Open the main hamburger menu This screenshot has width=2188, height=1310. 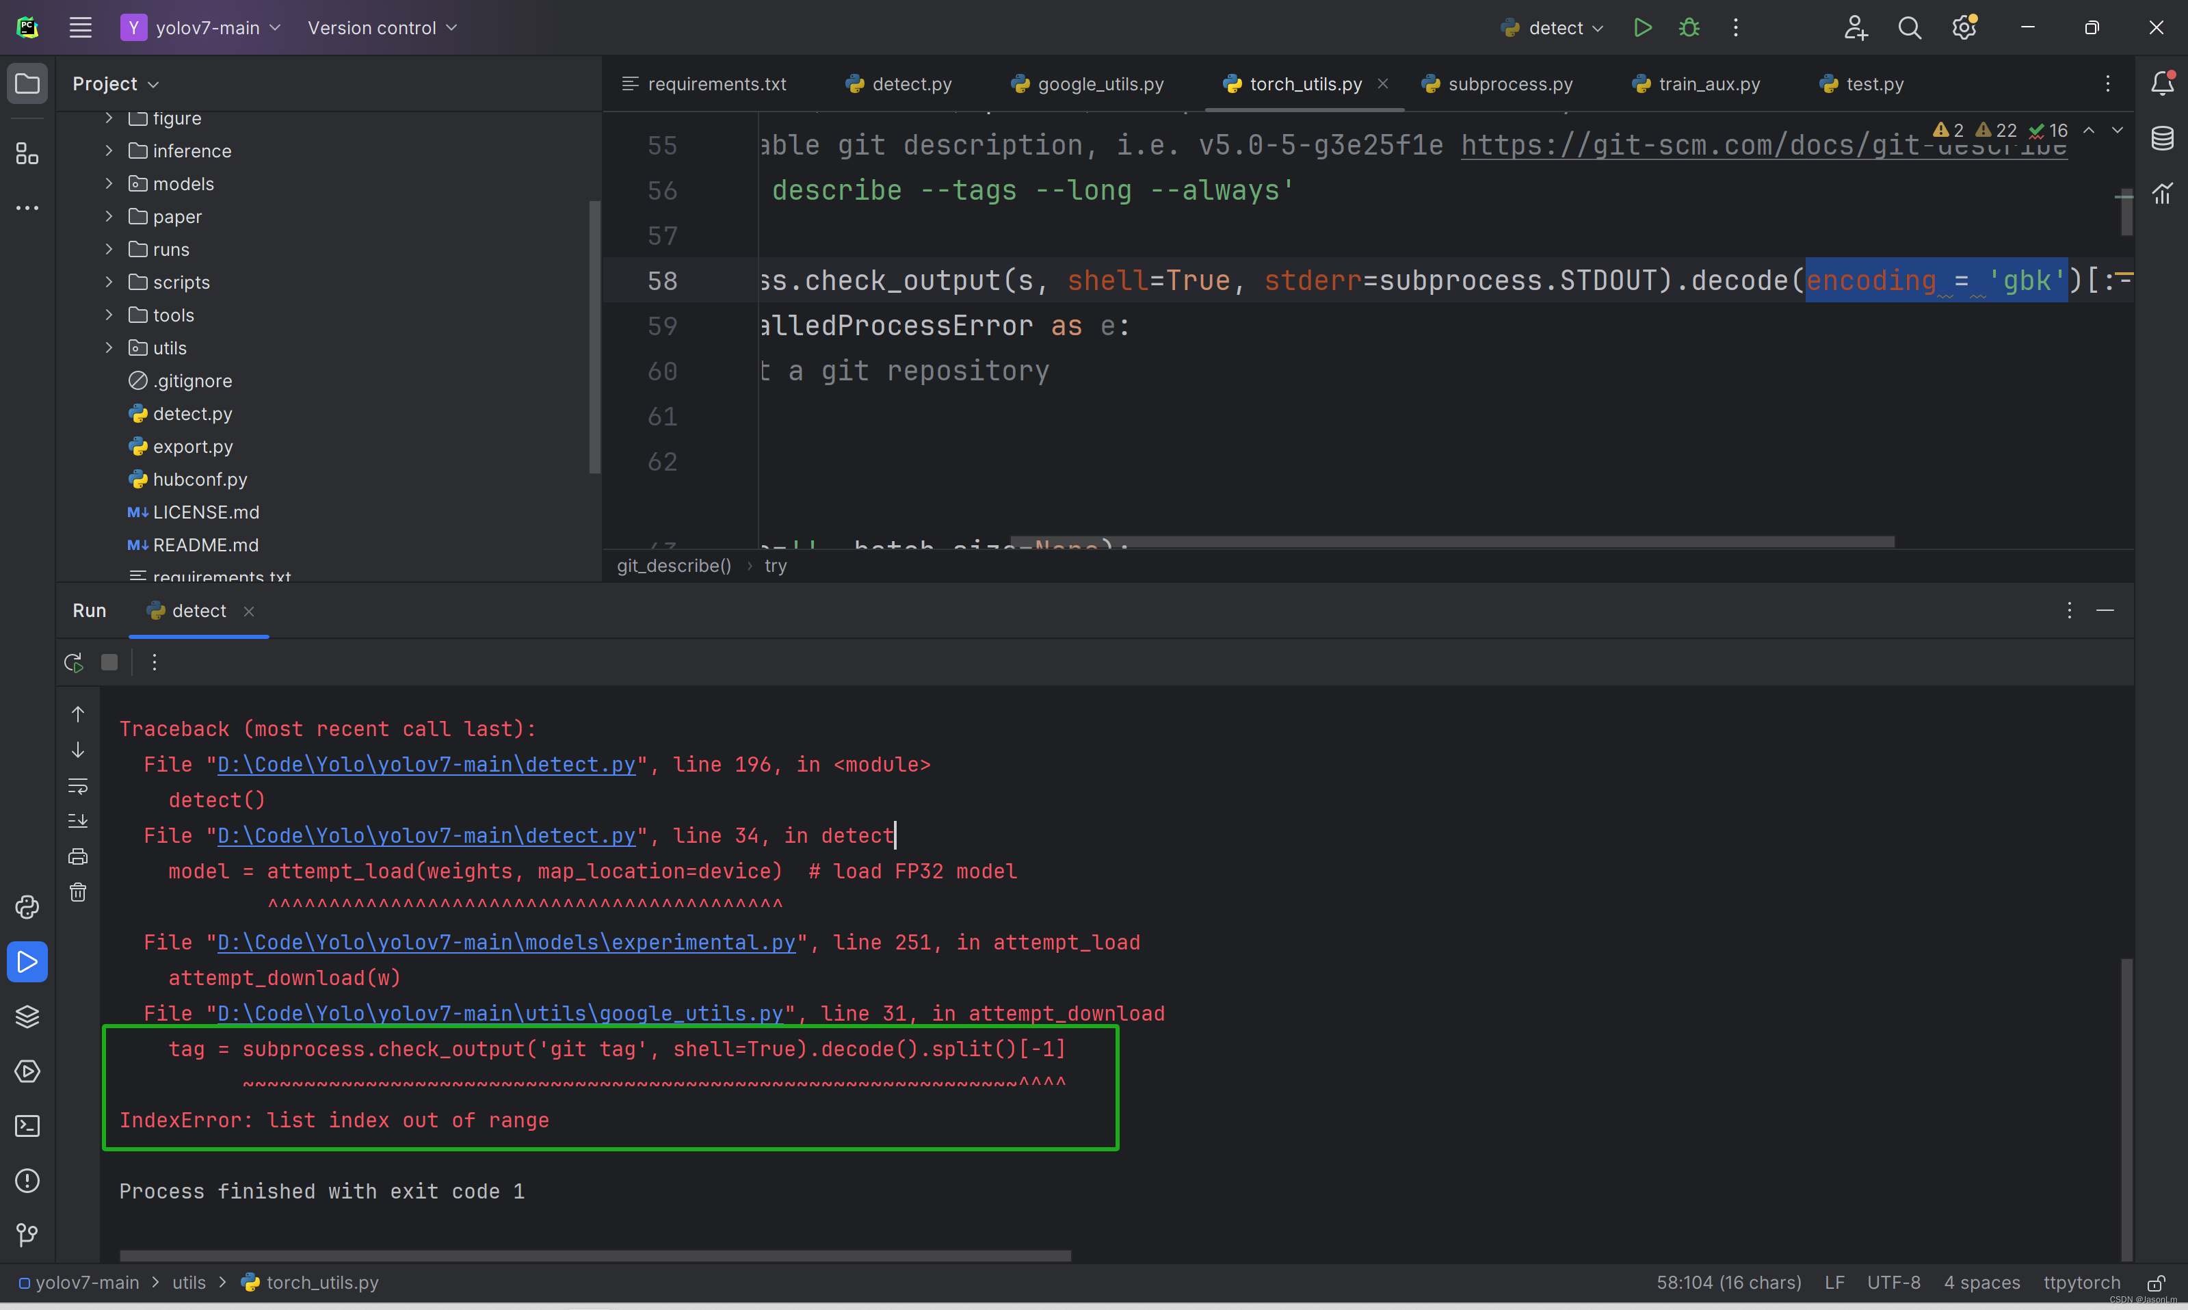pyautogui.click(x=80, y=27)
